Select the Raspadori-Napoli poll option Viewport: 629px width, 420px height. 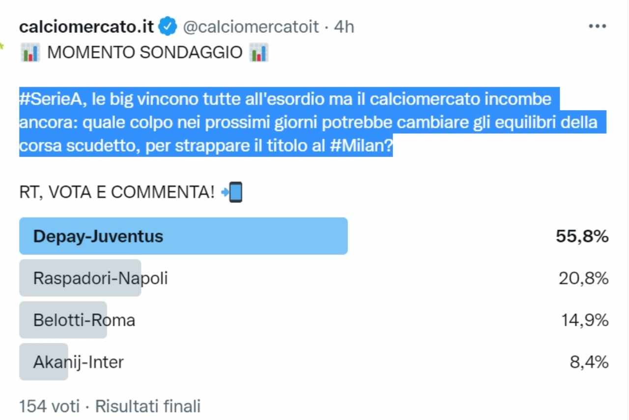point(100,279)
